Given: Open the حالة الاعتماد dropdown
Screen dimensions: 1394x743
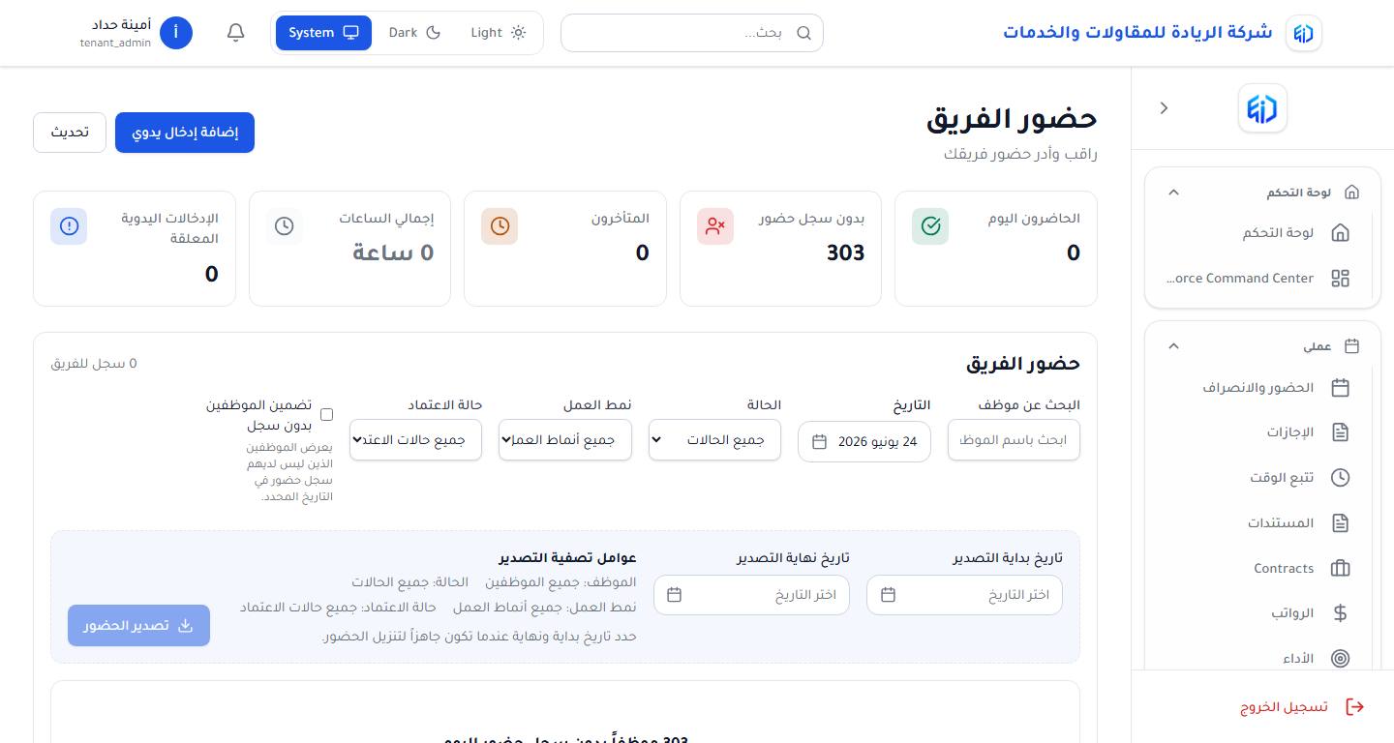Looking at the screenshot, I should pos(415,440).
